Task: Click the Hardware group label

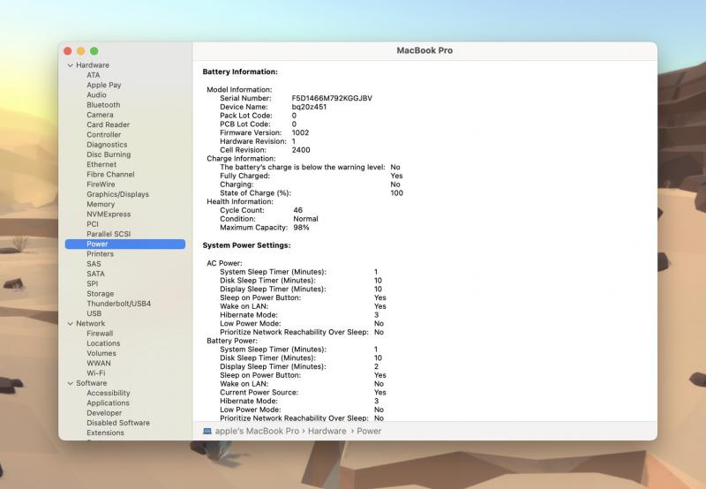Action: pyautogui.click(x=93, y=65)
